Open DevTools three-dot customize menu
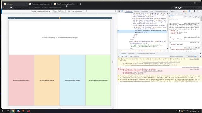The image size is (202, 113). pyautogui.click(x=198, y=11)
